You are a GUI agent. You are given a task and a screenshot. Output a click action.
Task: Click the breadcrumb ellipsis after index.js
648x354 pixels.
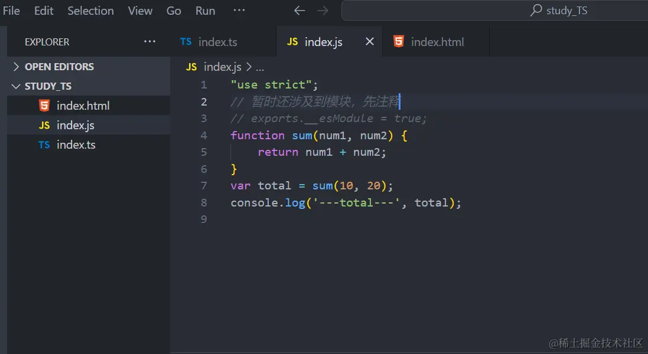[259, 68]
